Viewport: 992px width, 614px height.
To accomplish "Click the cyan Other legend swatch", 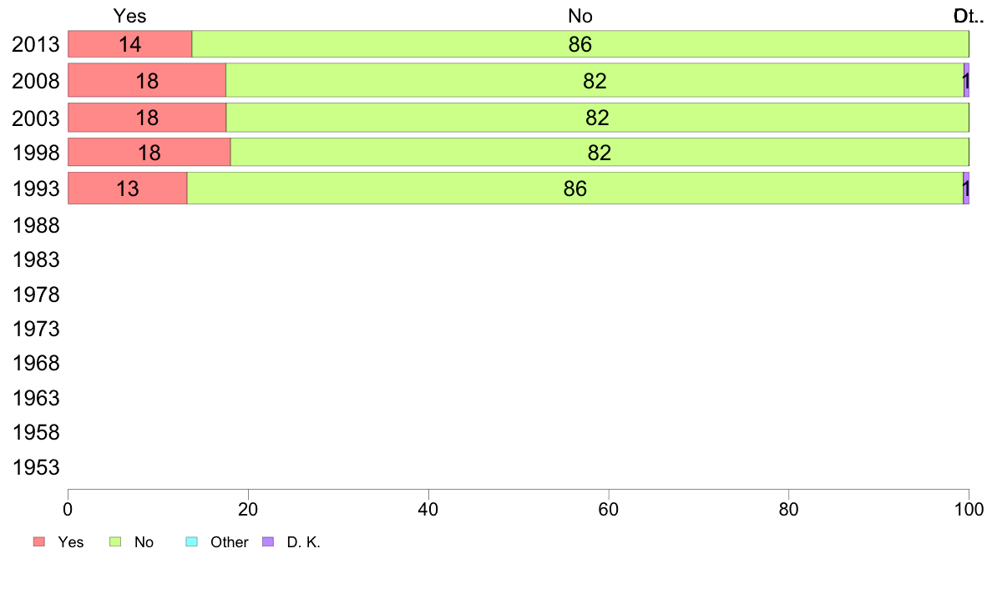I will tap(190, 542).
